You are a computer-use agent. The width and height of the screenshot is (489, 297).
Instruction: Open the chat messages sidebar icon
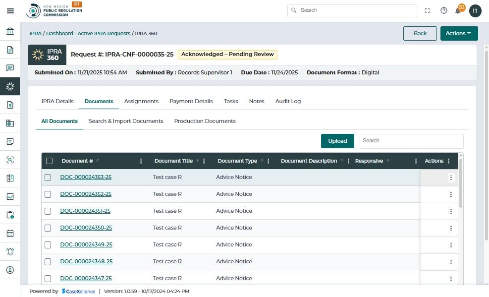click(10, 68)
